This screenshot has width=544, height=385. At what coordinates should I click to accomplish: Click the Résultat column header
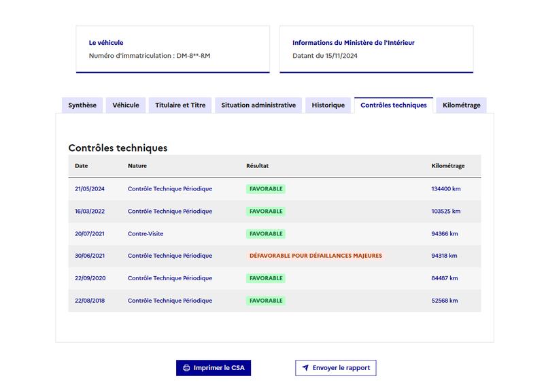[x=258, y=166]
